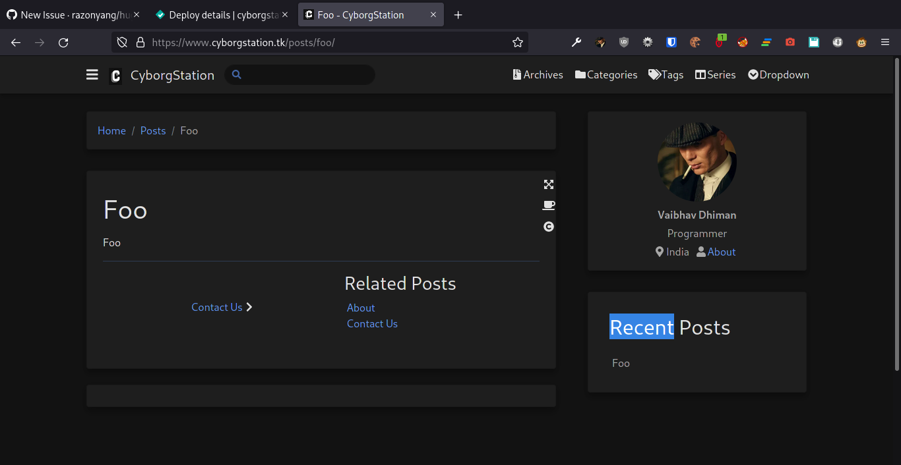Toggle uBlock Origin from the toolbar
The image size is (901, 465).
click(624, 41)
